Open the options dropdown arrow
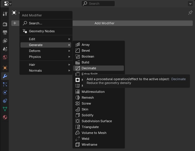This screenshot has height=151, width=195. tap(190, 4)
